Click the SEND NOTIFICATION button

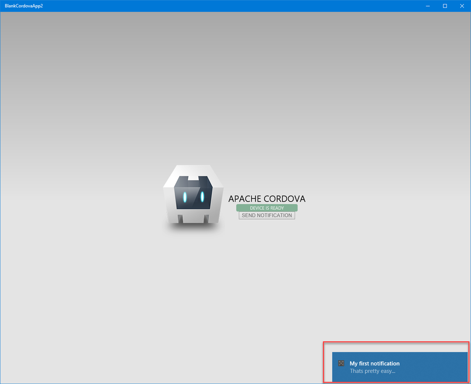[x=267, y=215]
